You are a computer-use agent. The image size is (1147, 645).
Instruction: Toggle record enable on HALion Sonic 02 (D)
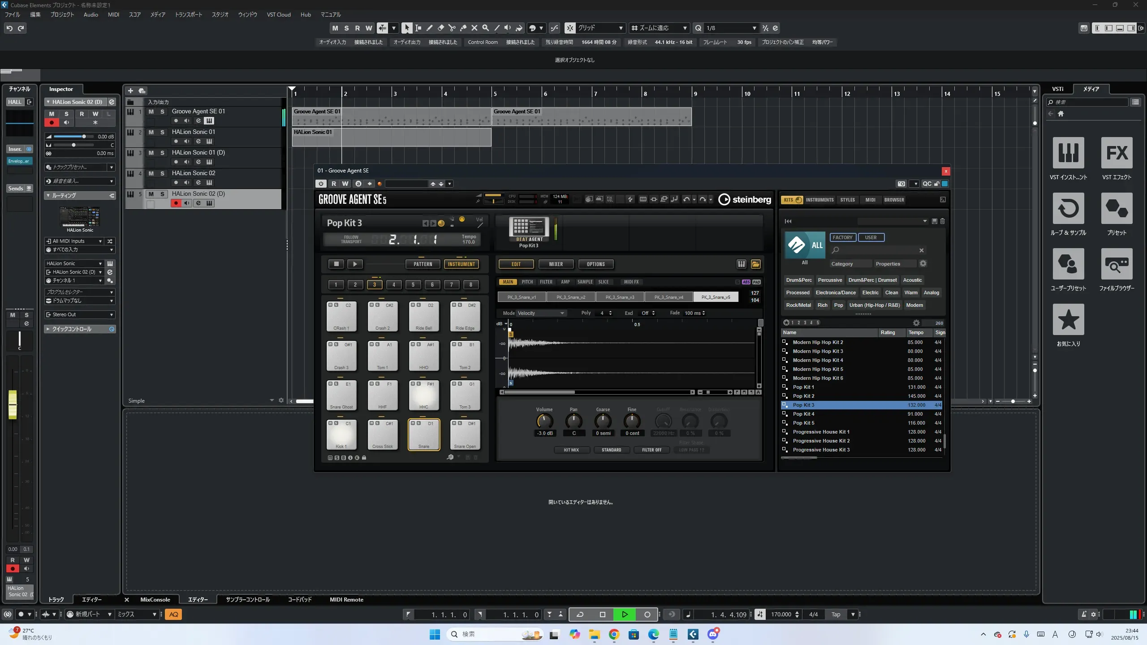pos(176,203)
